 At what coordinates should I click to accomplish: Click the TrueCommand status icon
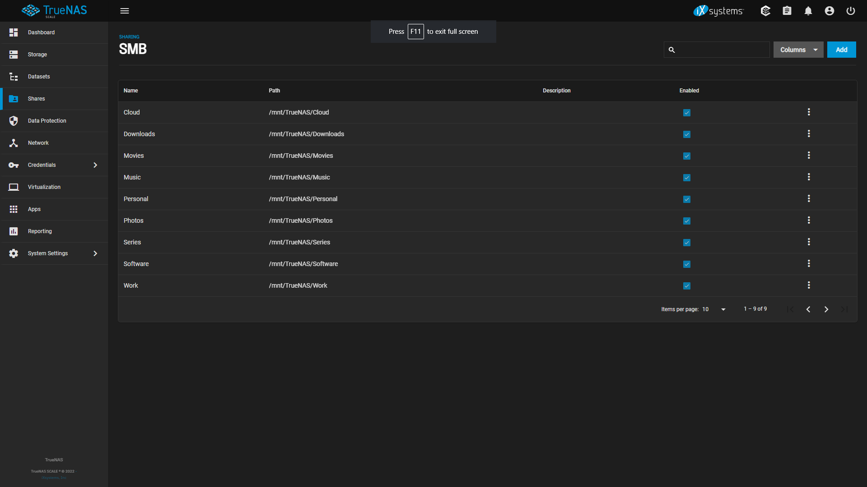765,11
